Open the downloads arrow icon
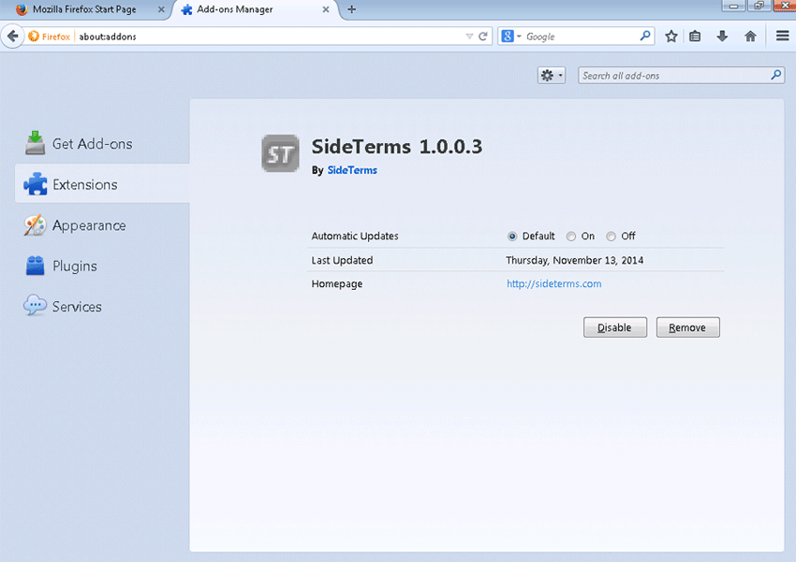Viewport: 796px width, 562px height. tap(722, 36)
